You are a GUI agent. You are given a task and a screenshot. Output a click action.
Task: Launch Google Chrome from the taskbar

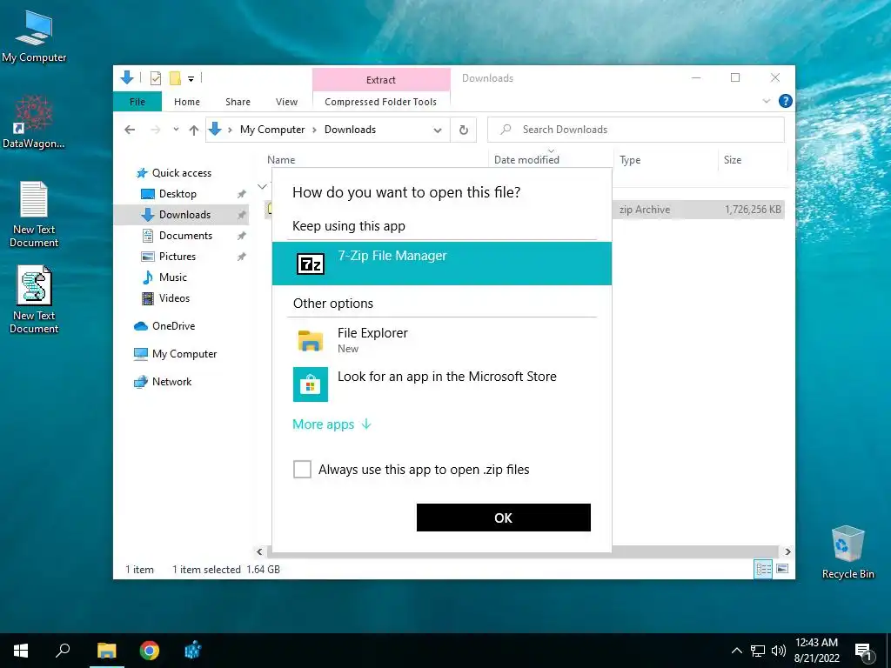pos(150,651)
